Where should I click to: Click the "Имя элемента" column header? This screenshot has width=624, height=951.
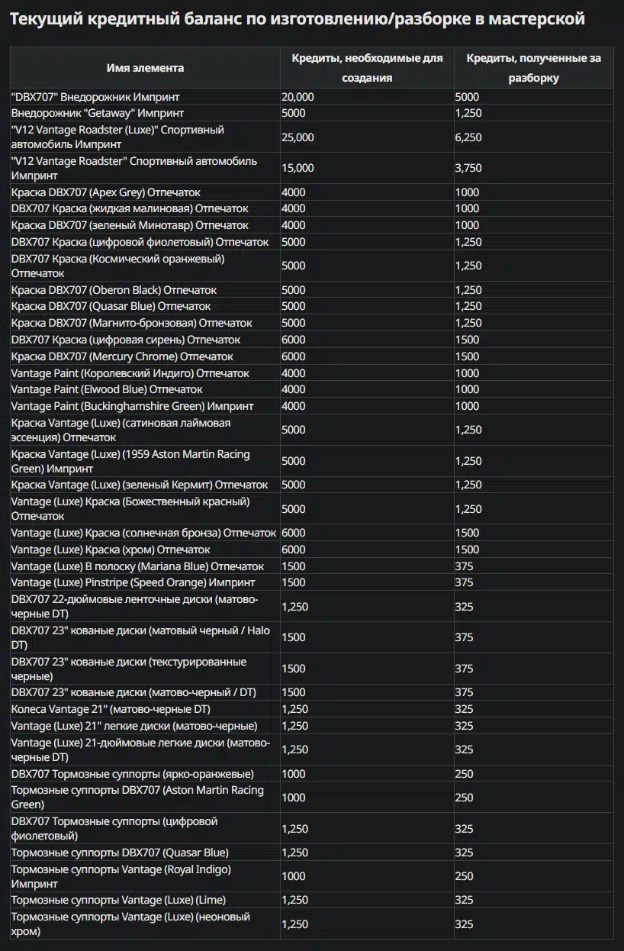(x=145, y=68)
